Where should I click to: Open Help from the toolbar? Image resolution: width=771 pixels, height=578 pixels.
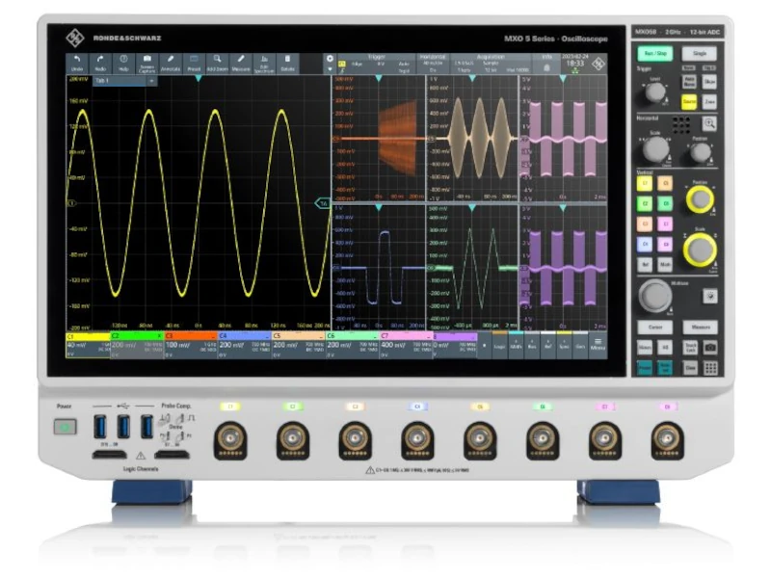tap(123, 63)
